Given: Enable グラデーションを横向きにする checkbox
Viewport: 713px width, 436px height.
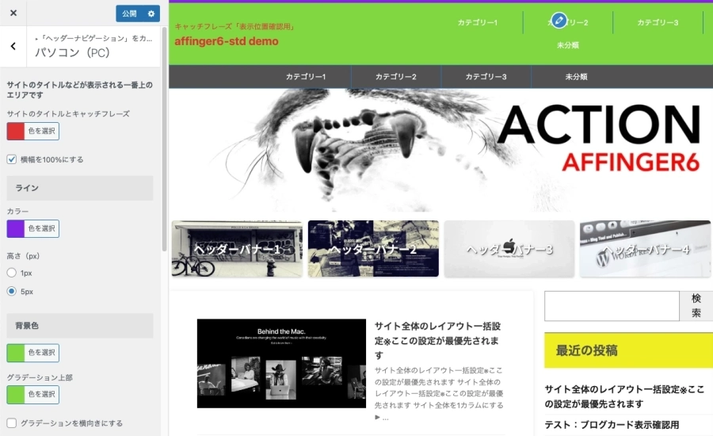Looking at the screenshot, I should (x=11, y=423).
